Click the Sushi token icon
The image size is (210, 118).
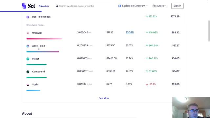pos(28,85)
